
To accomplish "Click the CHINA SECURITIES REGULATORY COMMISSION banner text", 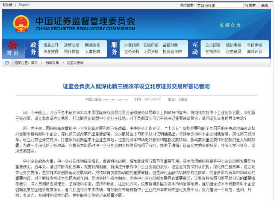I will pyautogui.click(x=85, y=29).
